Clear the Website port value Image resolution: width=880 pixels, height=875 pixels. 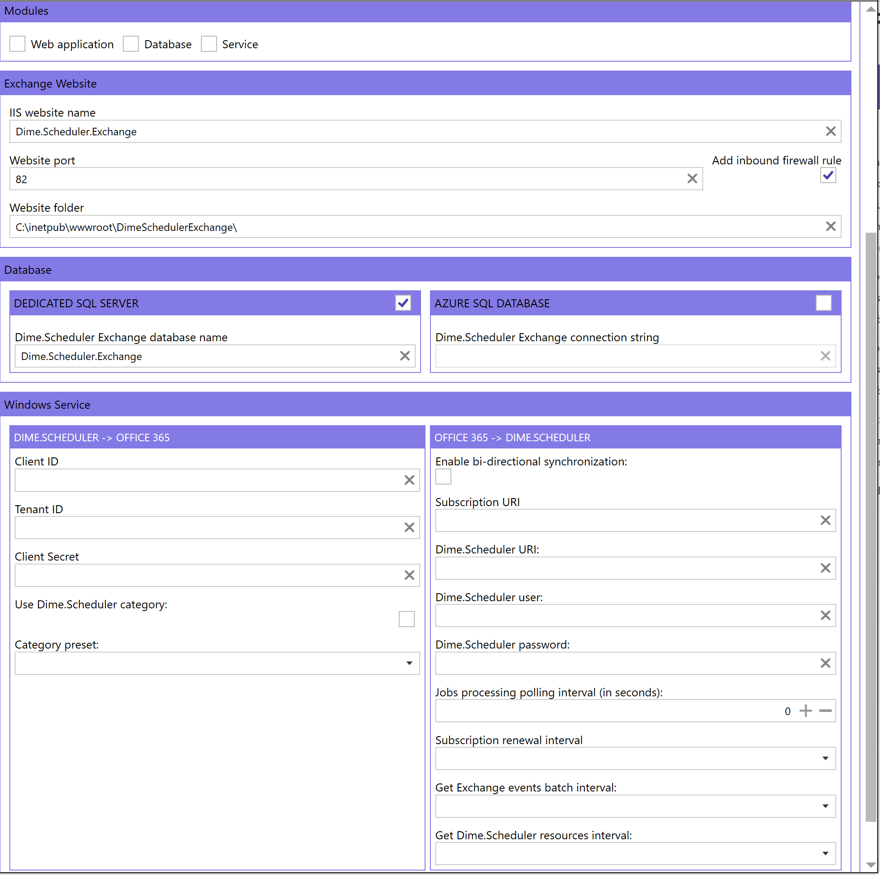tap(692, 179)
